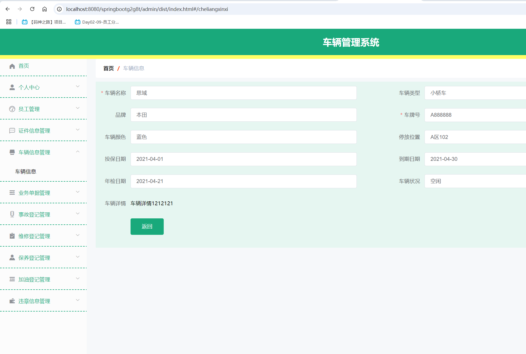Click the 事故登记管理 icon
Screen dimensions: 526x354
click(x=12, y=214)
